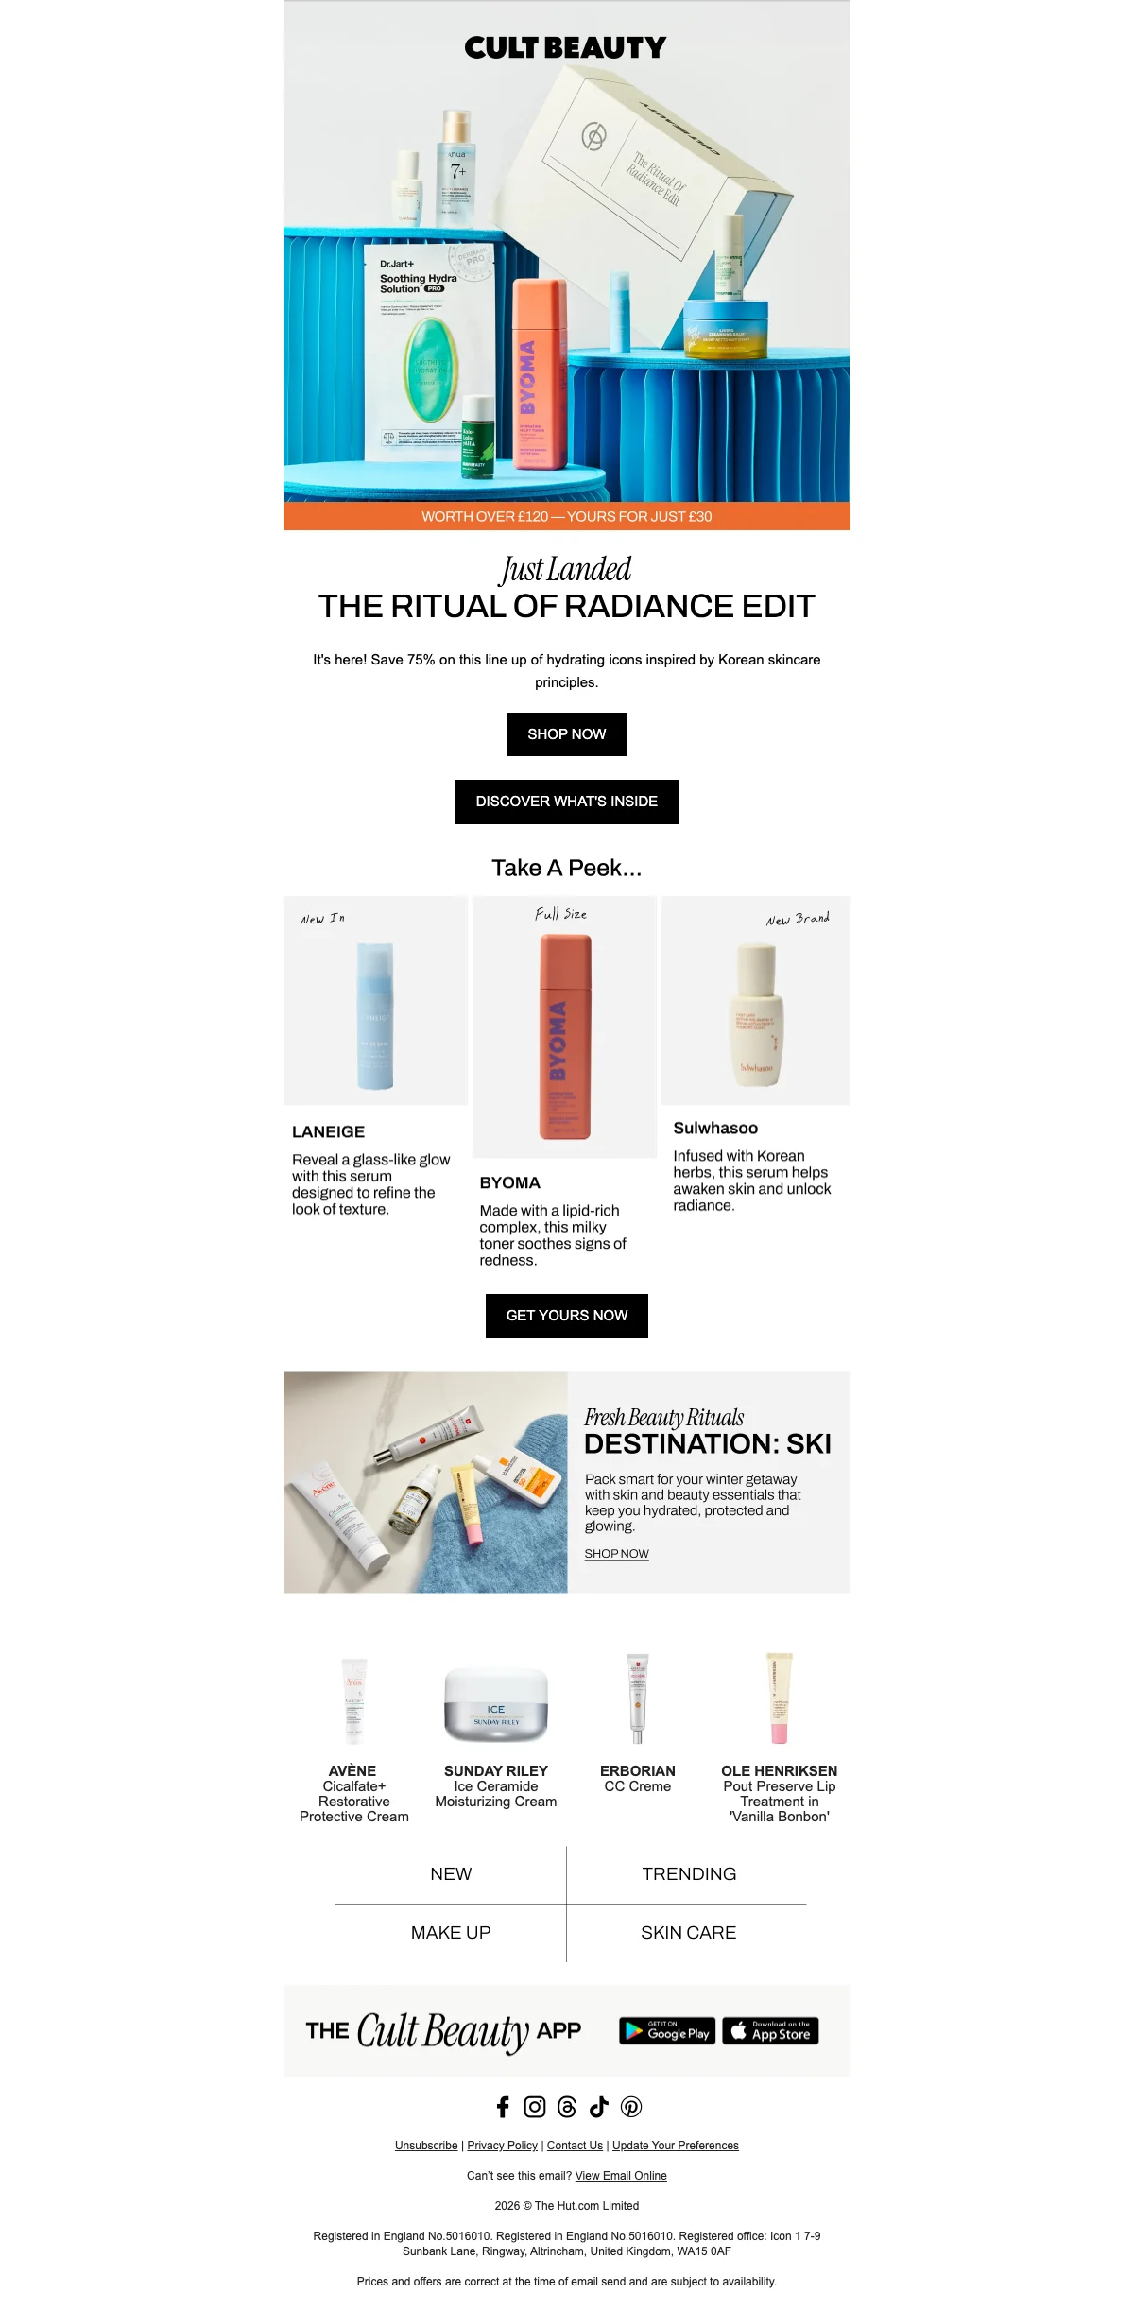Tap the Google Play badge

[667, 2030]
